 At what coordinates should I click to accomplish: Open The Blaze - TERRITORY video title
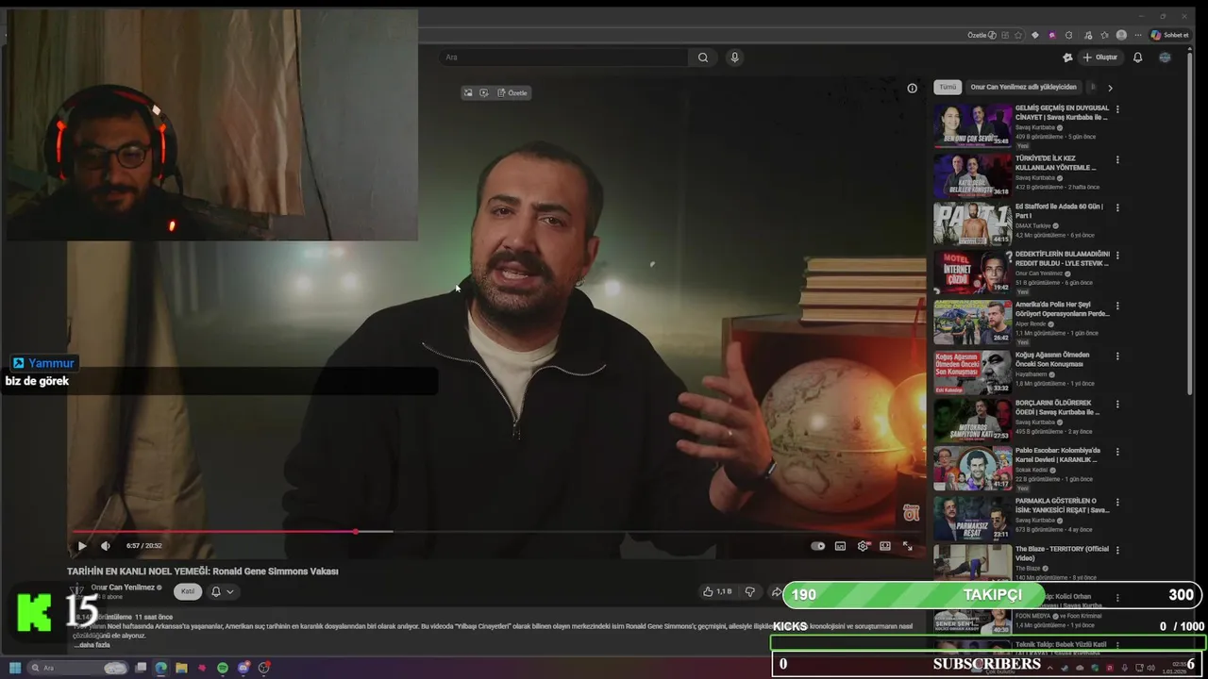pos(1063,553)
